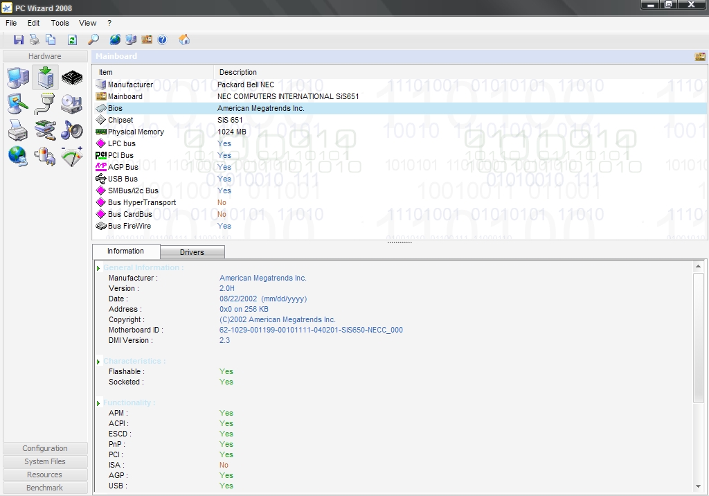Switch to the Drivers tab

click(x=192, y=252)
